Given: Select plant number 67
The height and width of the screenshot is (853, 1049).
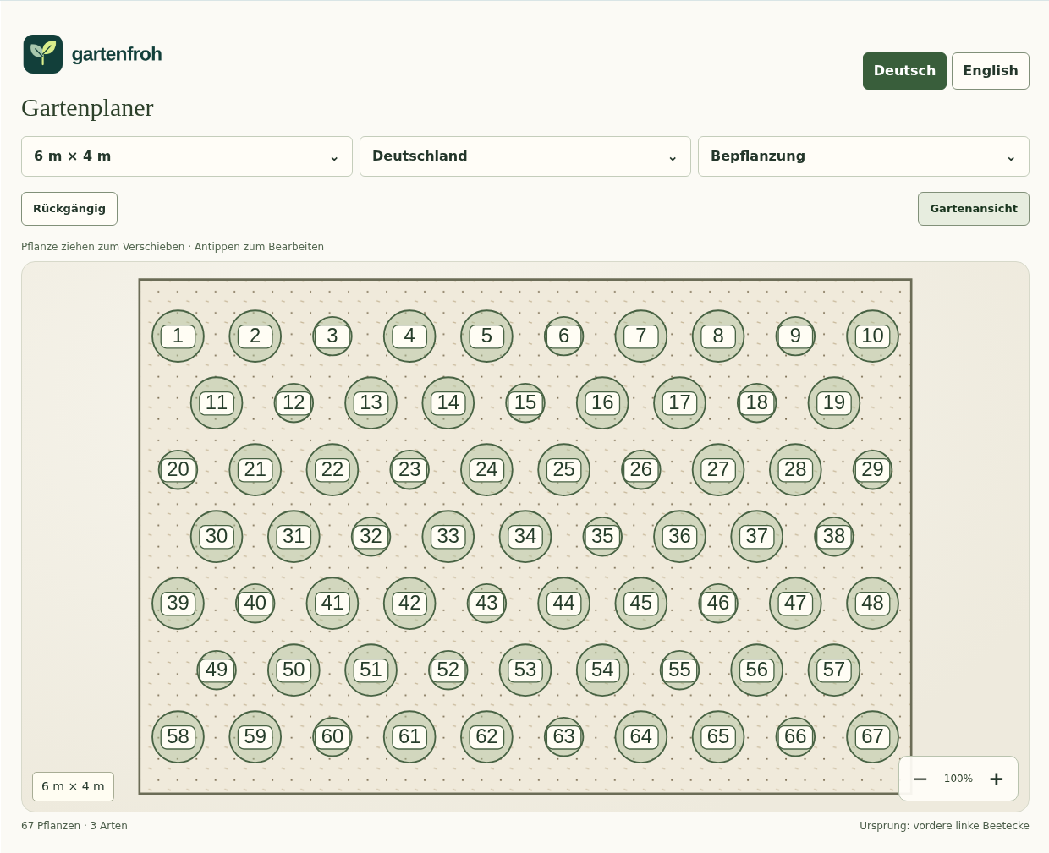Looking at the screenshot, I should [872, 736].
